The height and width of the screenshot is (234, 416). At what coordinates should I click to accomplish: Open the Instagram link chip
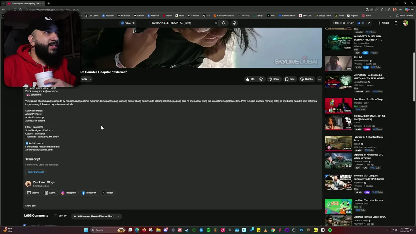click(69, 193)
